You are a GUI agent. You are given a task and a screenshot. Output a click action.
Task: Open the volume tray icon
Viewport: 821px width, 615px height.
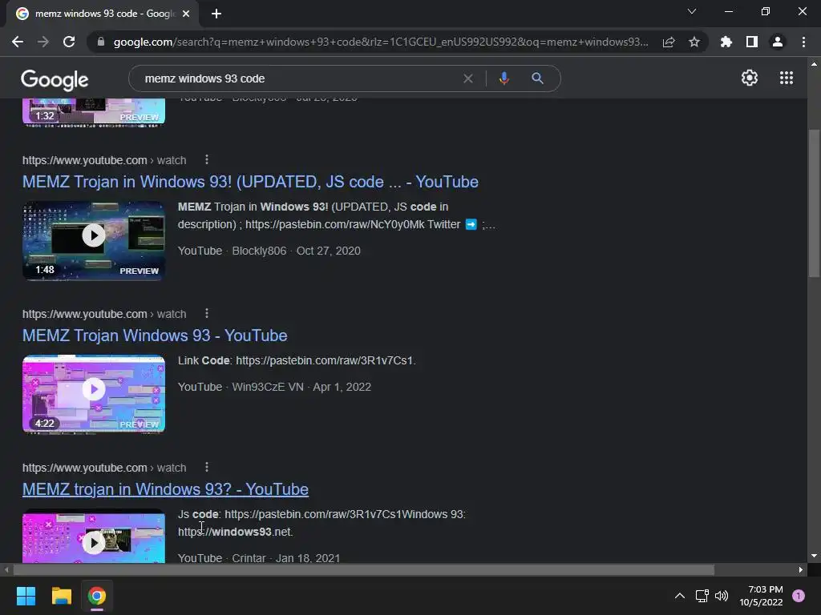point(722,596)
